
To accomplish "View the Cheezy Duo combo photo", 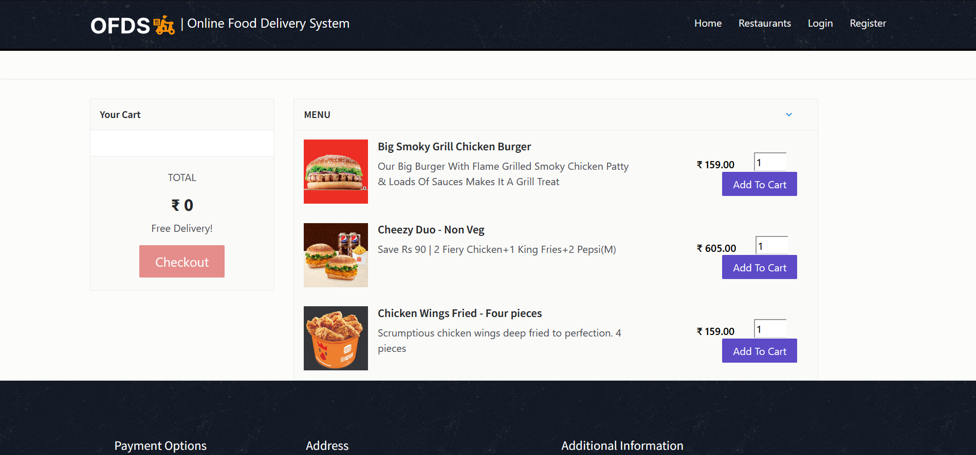I will tap(336, 255).
